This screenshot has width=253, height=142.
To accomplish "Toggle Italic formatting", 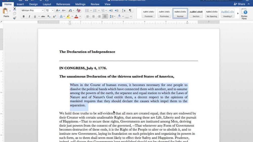I will point(29,16).
